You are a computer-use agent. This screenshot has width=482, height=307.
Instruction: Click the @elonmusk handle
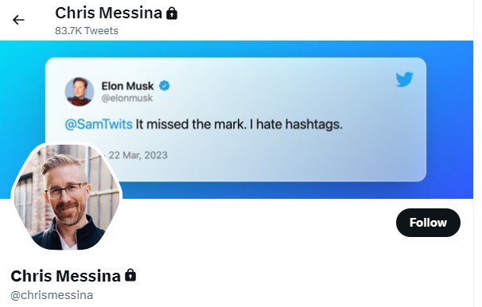click(x=127, y=98)
